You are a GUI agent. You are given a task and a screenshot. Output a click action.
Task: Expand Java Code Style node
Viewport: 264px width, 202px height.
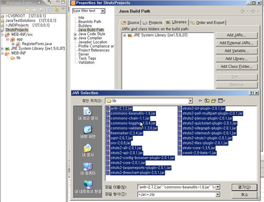(x=75, y=34)
